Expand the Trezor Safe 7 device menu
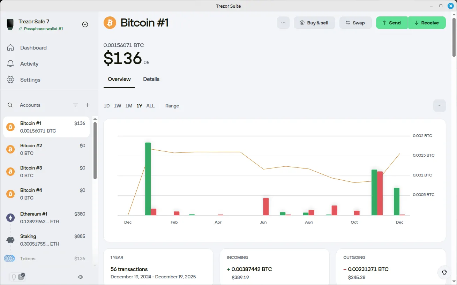 click(x=85, y=24)
